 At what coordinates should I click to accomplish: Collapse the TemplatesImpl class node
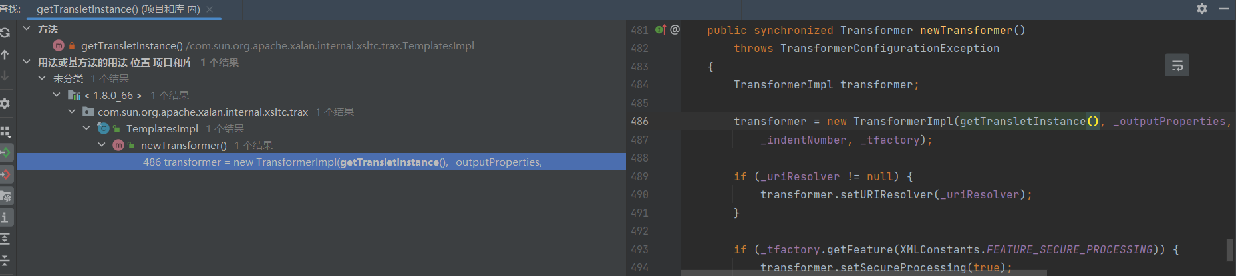coord(86,128)
